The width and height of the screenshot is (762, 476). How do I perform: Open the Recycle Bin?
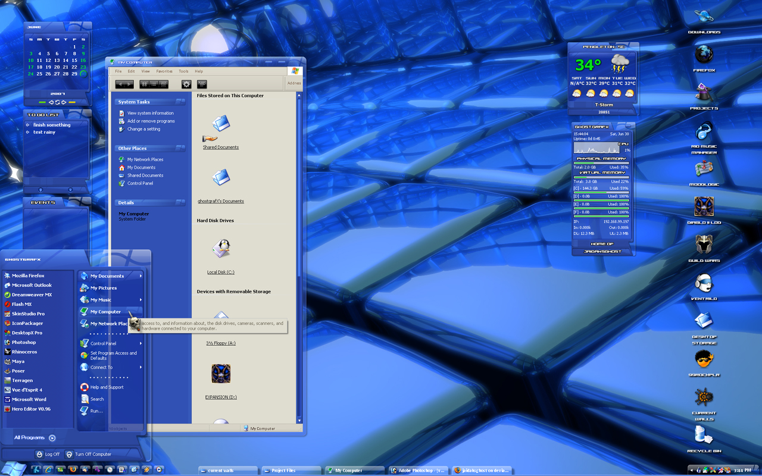(x=704, y=436)
